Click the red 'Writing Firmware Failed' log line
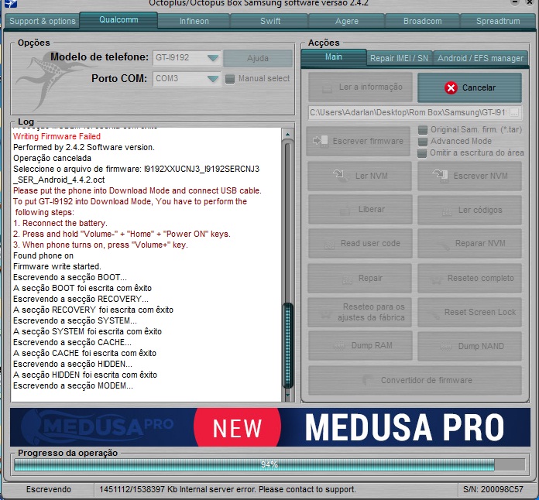The width and height of the screenshot is (539, 500). 57,136
